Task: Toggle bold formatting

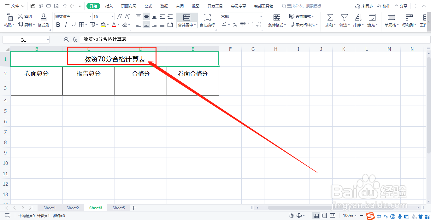Action: (58, 25)
